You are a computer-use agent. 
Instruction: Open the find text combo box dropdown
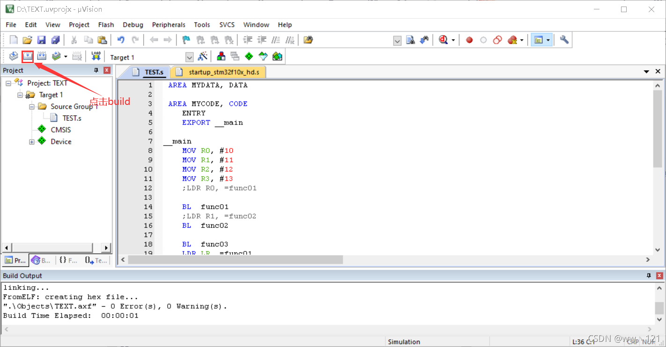pos(397,40)
